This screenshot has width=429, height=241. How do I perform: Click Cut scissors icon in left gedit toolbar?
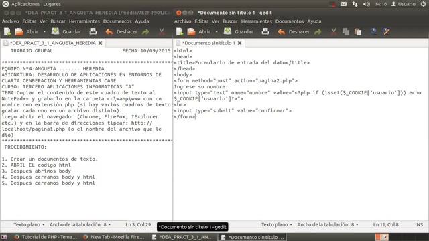click(x=162, y=32)
